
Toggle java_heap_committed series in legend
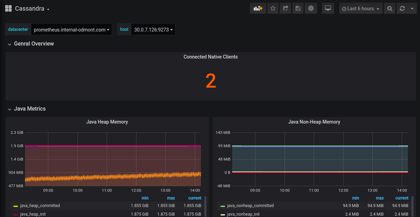(x=40, y=206)
